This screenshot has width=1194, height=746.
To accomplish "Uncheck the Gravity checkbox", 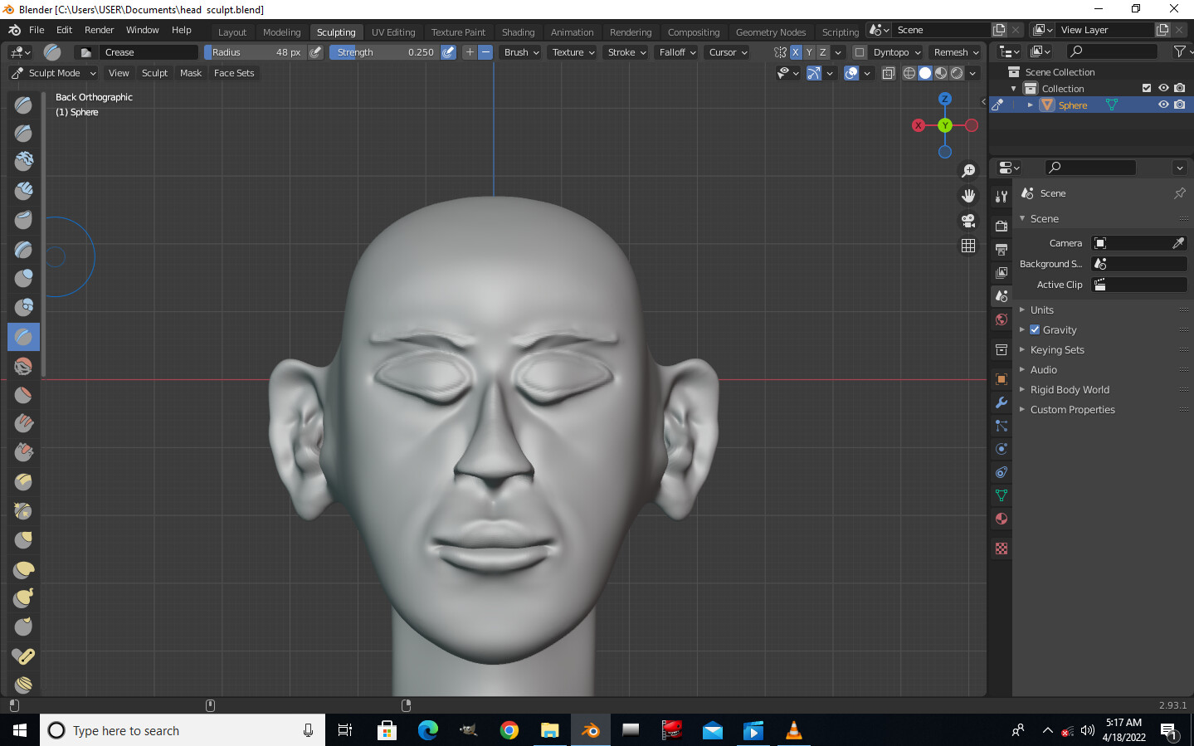I will click(1035, 329).
